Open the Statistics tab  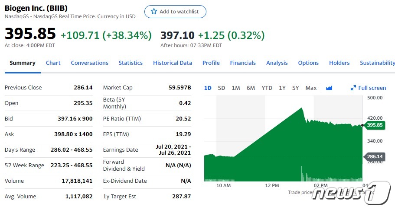click(x=131, y=63)
